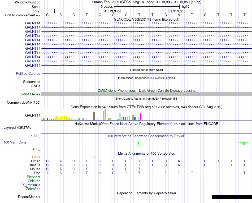
Task: Click the GALNT14 label beside the expression chart
Action: pyautogui.click(x=33, y=115)
